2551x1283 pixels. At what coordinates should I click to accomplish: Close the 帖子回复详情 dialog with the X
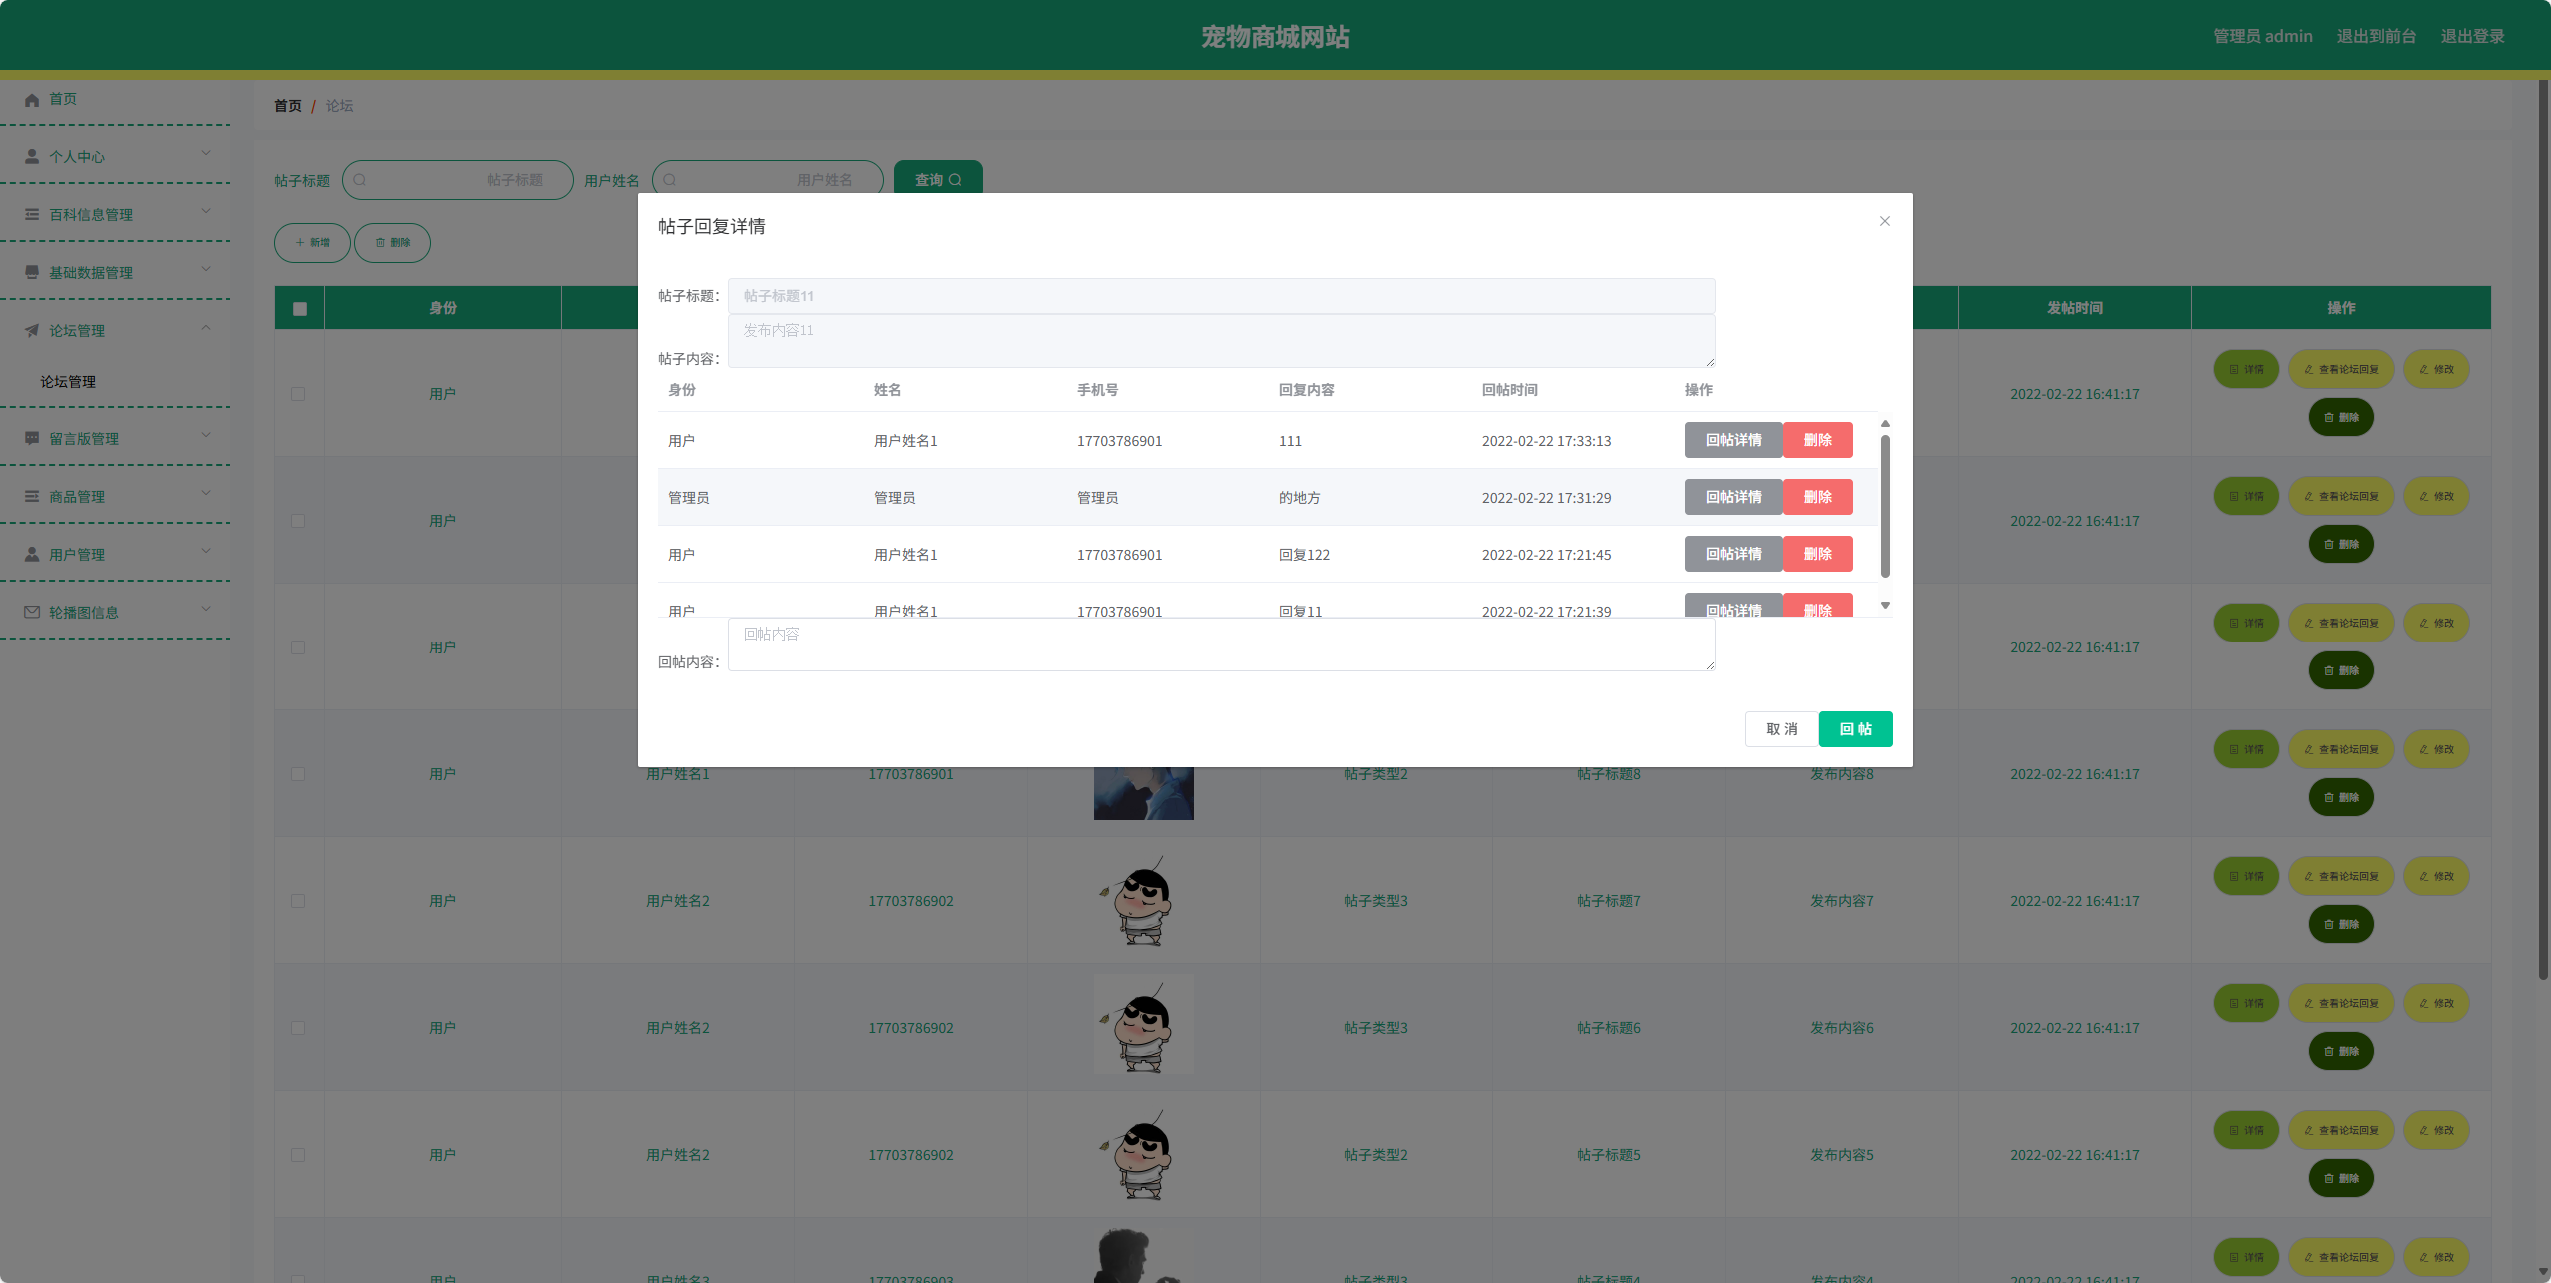coord(1884,221)
